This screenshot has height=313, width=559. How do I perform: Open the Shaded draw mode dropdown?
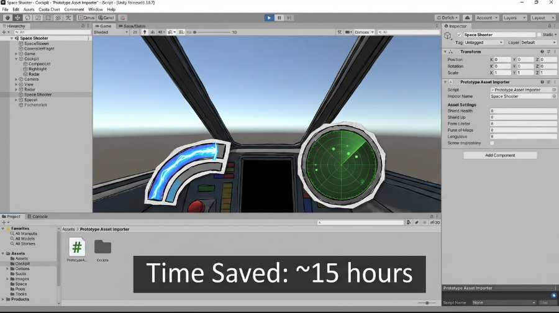(x=111, y=32)
